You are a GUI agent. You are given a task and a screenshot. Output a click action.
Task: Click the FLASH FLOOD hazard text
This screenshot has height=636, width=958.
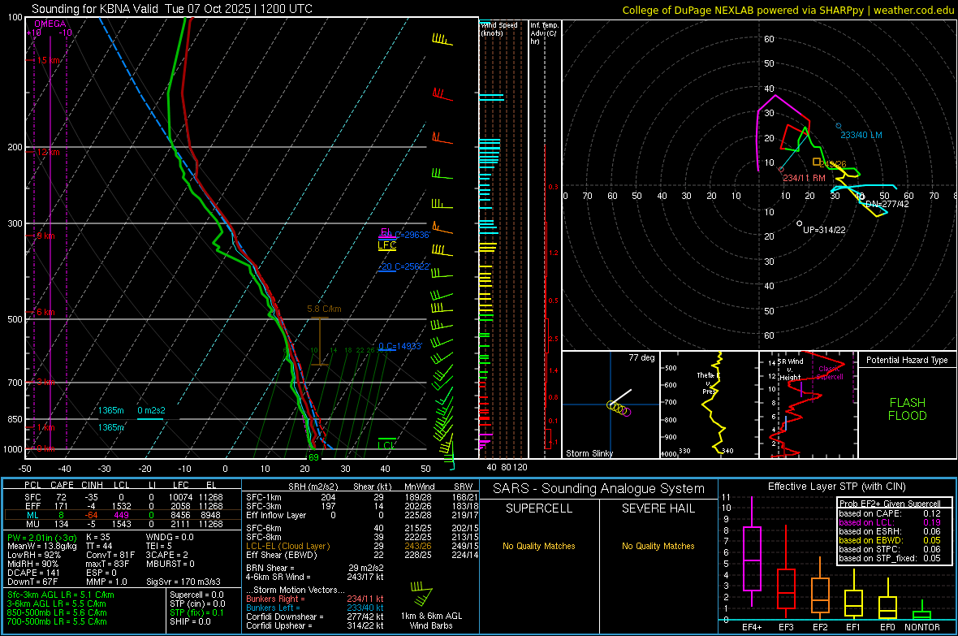pyautogui.click(x=908, y=409)
